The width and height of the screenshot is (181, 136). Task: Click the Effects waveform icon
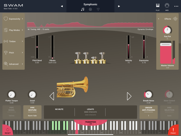tap(175, 19)
